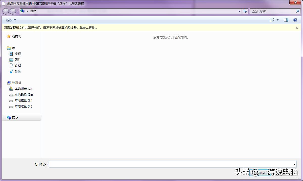Toggle the preview pane icon on the toolbar

pyautogui.click(x=286, y=20)
